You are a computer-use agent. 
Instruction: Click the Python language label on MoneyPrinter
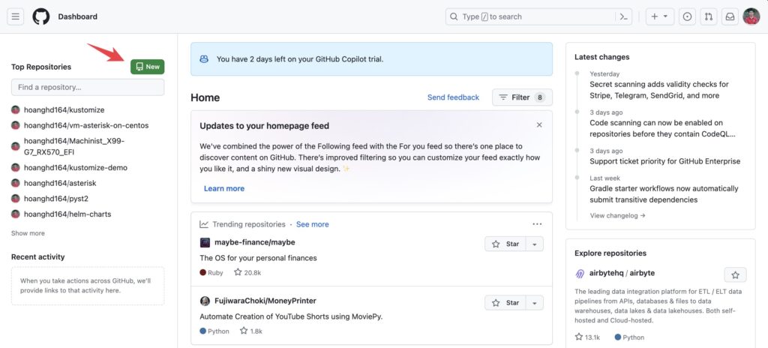214,331
